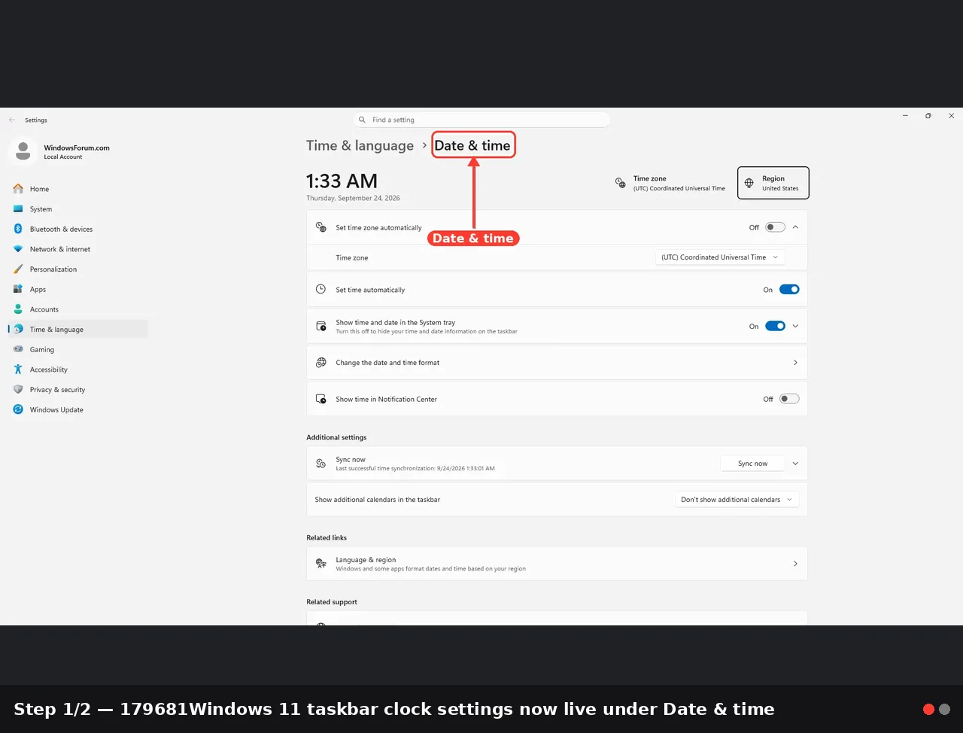Click the Windows Update icon
This screenshot has height=733, width=963.
pos(18,409)
